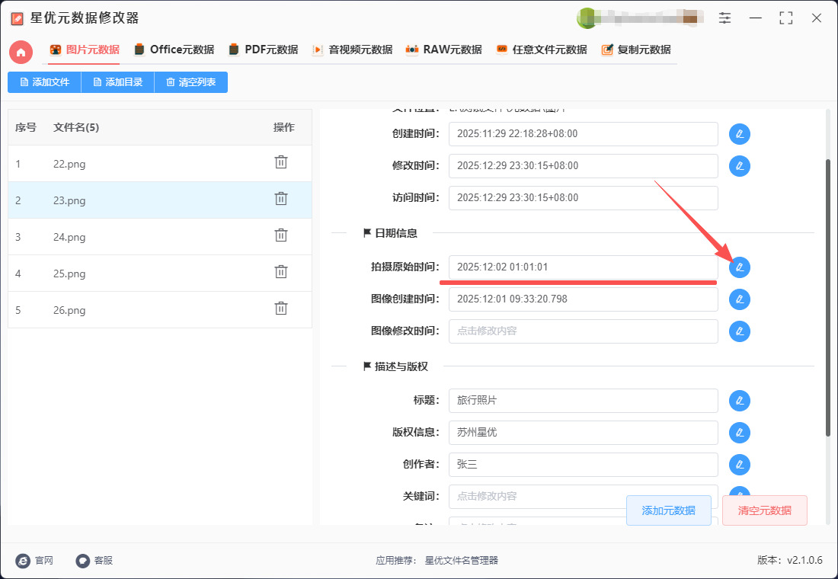Viewport: 838px width, 579px height.
Task: Clear the list with 清空列表
Action: tap(190, 82)
